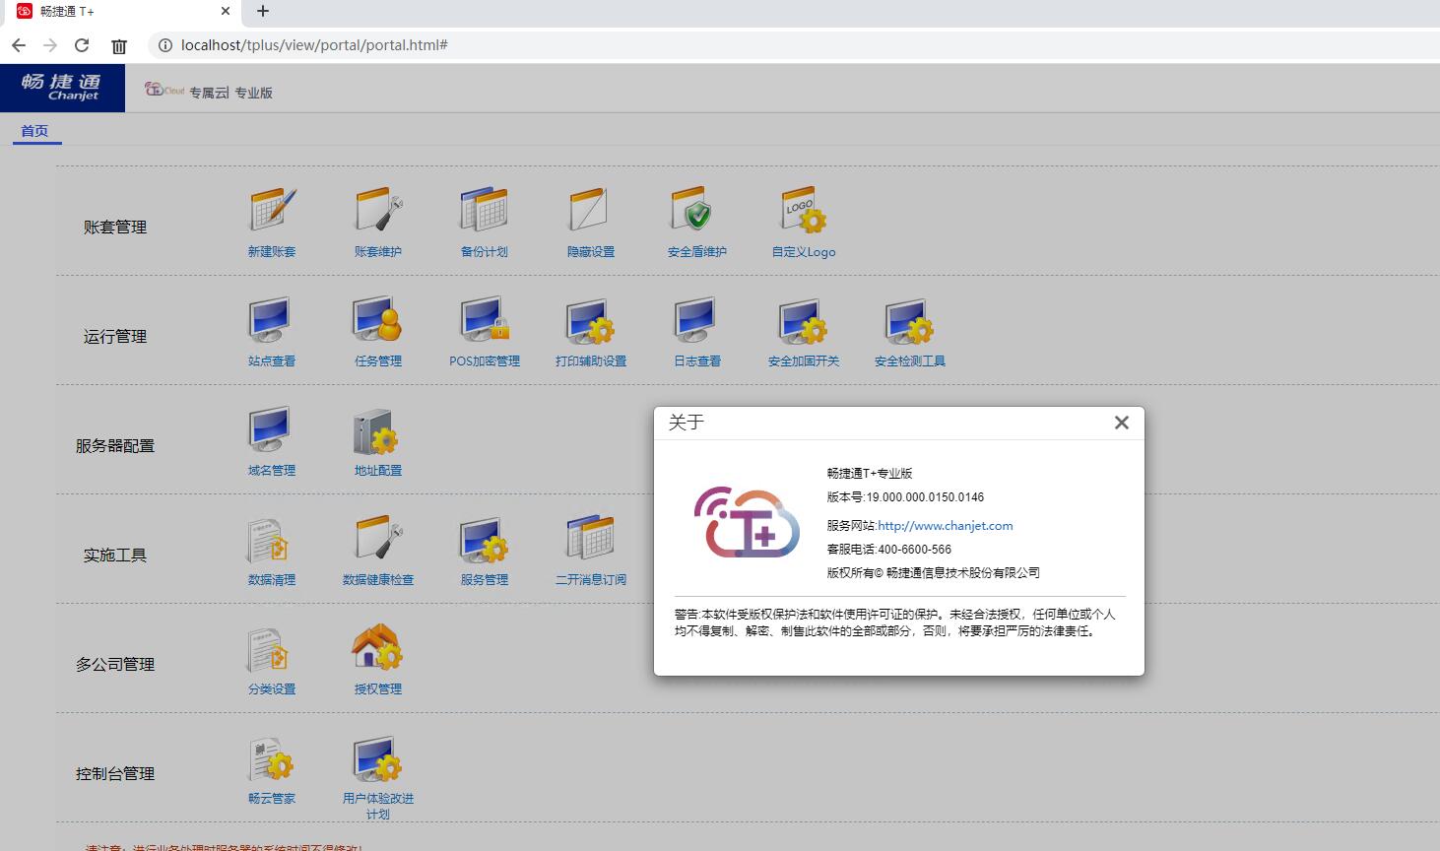
Task: Click the 多公司管理 section heading
Action: click(115, 665)
